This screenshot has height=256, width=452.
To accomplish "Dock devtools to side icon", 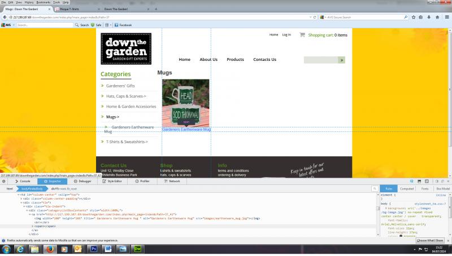I will click(437, 181).
